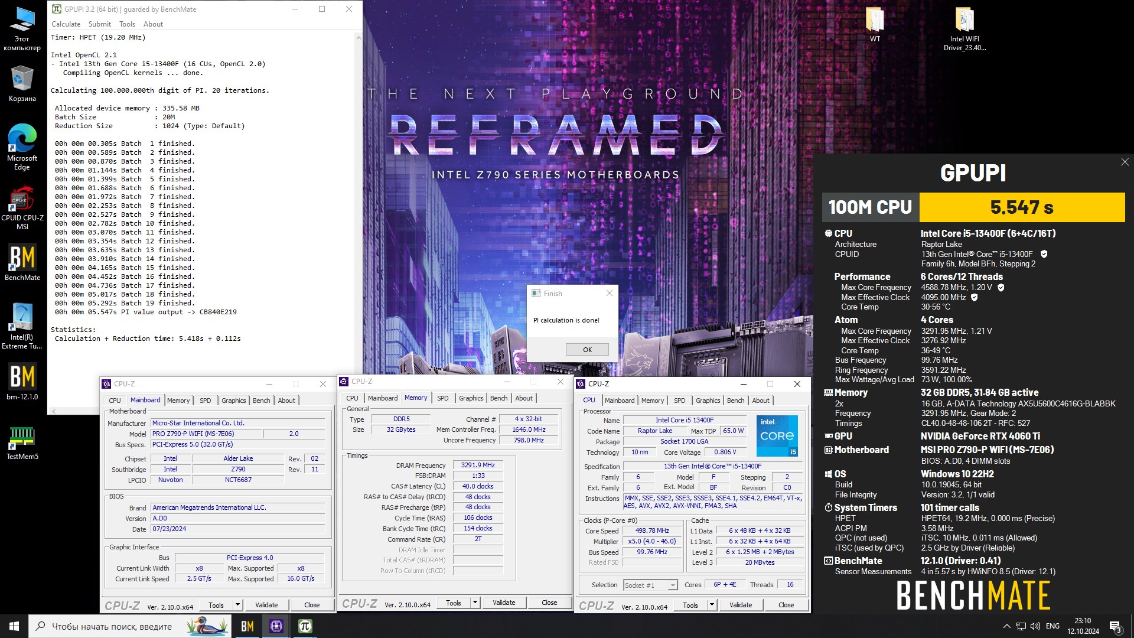Select BenchMate in the taskbar
Image resolution: width=1134 pixels, height=638 pixels.
coord(247,626)
